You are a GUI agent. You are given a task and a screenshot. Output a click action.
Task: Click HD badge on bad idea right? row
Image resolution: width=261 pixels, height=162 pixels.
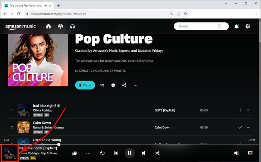47,115
